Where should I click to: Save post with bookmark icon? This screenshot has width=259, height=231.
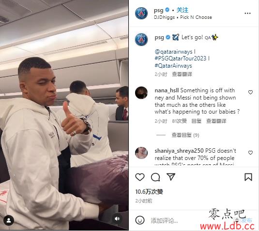(x=248, y=177)
